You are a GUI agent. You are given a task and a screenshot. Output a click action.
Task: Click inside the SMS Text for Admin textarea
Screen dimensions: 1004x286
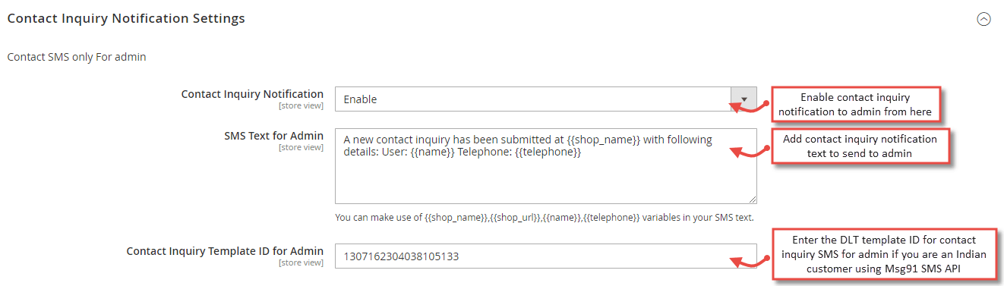click(546, 165)
